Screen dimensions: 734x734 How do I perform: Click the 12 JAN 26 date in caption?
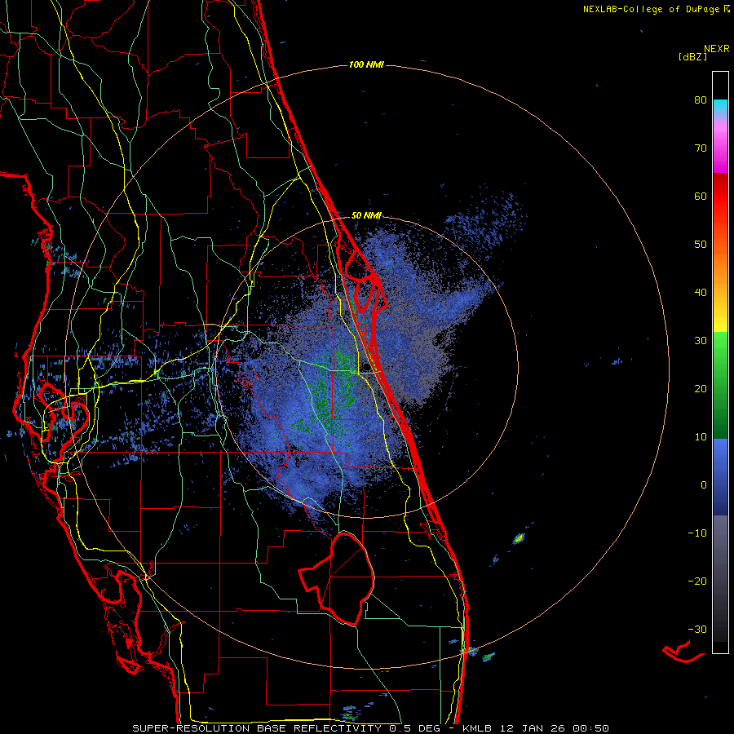point(531,728)
